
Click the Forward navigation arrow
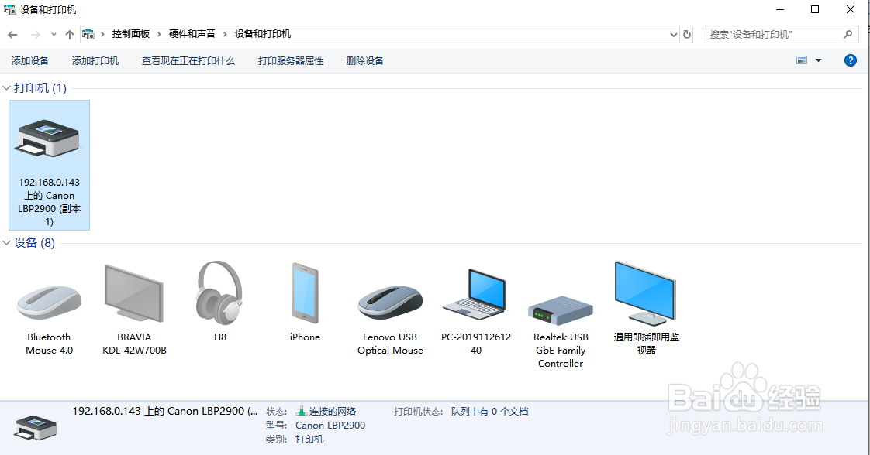click(x=36, y=34)
